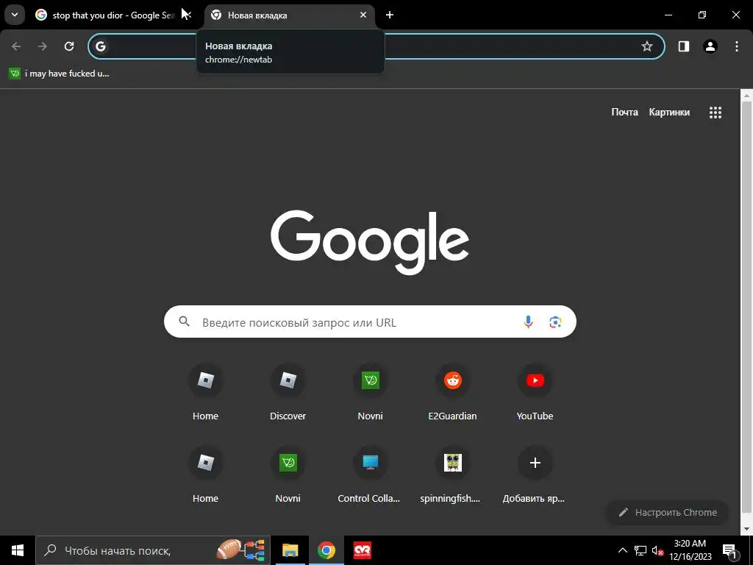This screenshot has height=565, width=753.
Task: Open the red CVR app in taskbar
Action: click(x=362, y=550)
